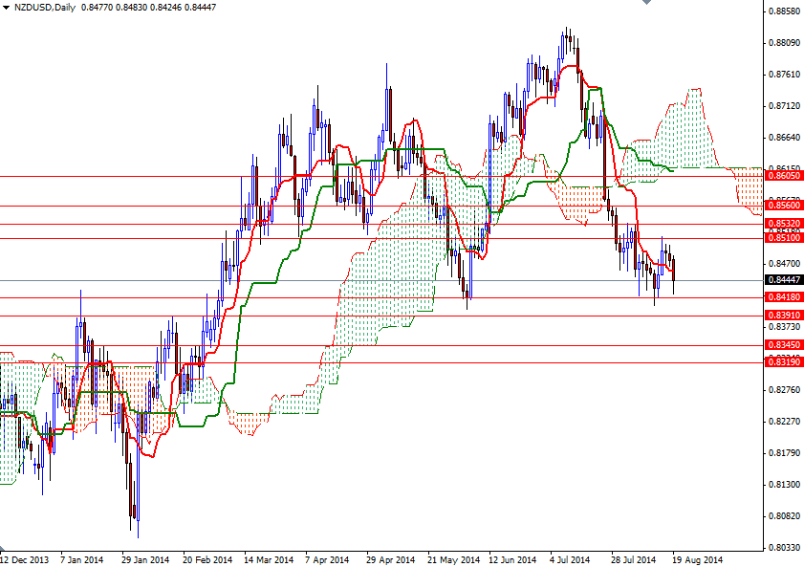
Task: Select the 0.83910 red price label
Action: coord(784,316)
